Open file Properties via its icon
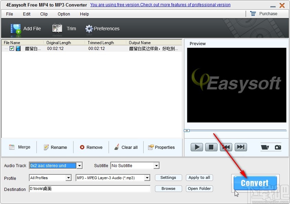290x204 pixels. 150,147
